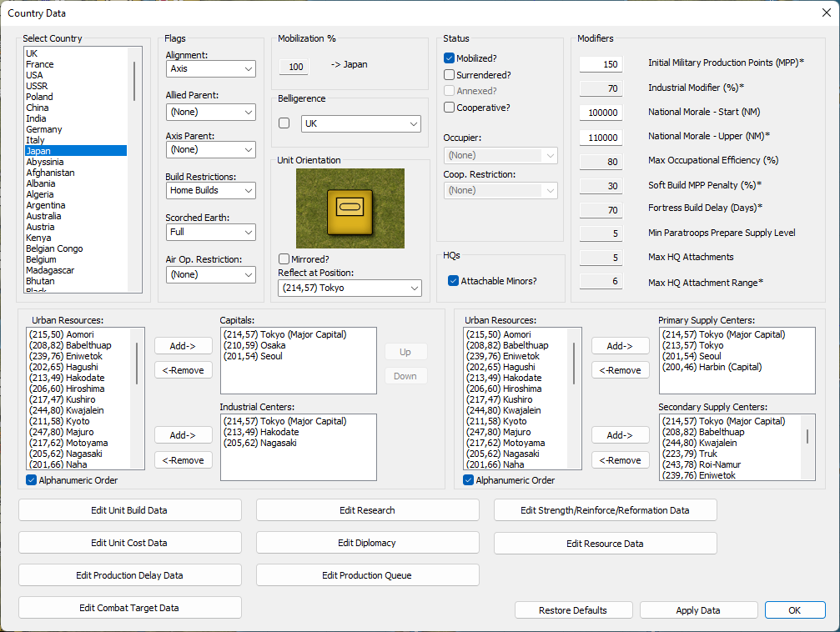This screenshot has width=840, height=632.
Task: Click the Soft Build MPP Penalty field
Action: 601,186
